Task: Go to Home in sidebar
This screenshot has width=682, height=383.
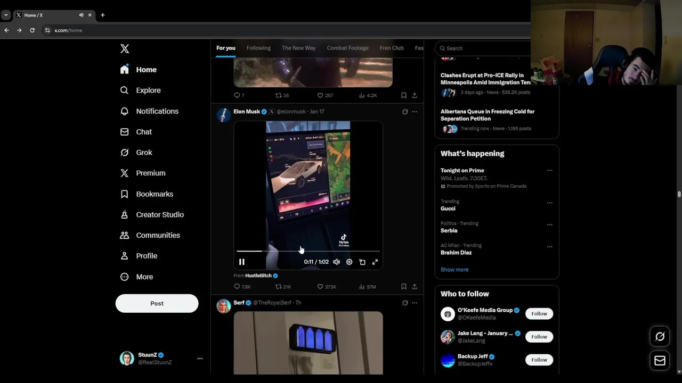Action: 139,70
